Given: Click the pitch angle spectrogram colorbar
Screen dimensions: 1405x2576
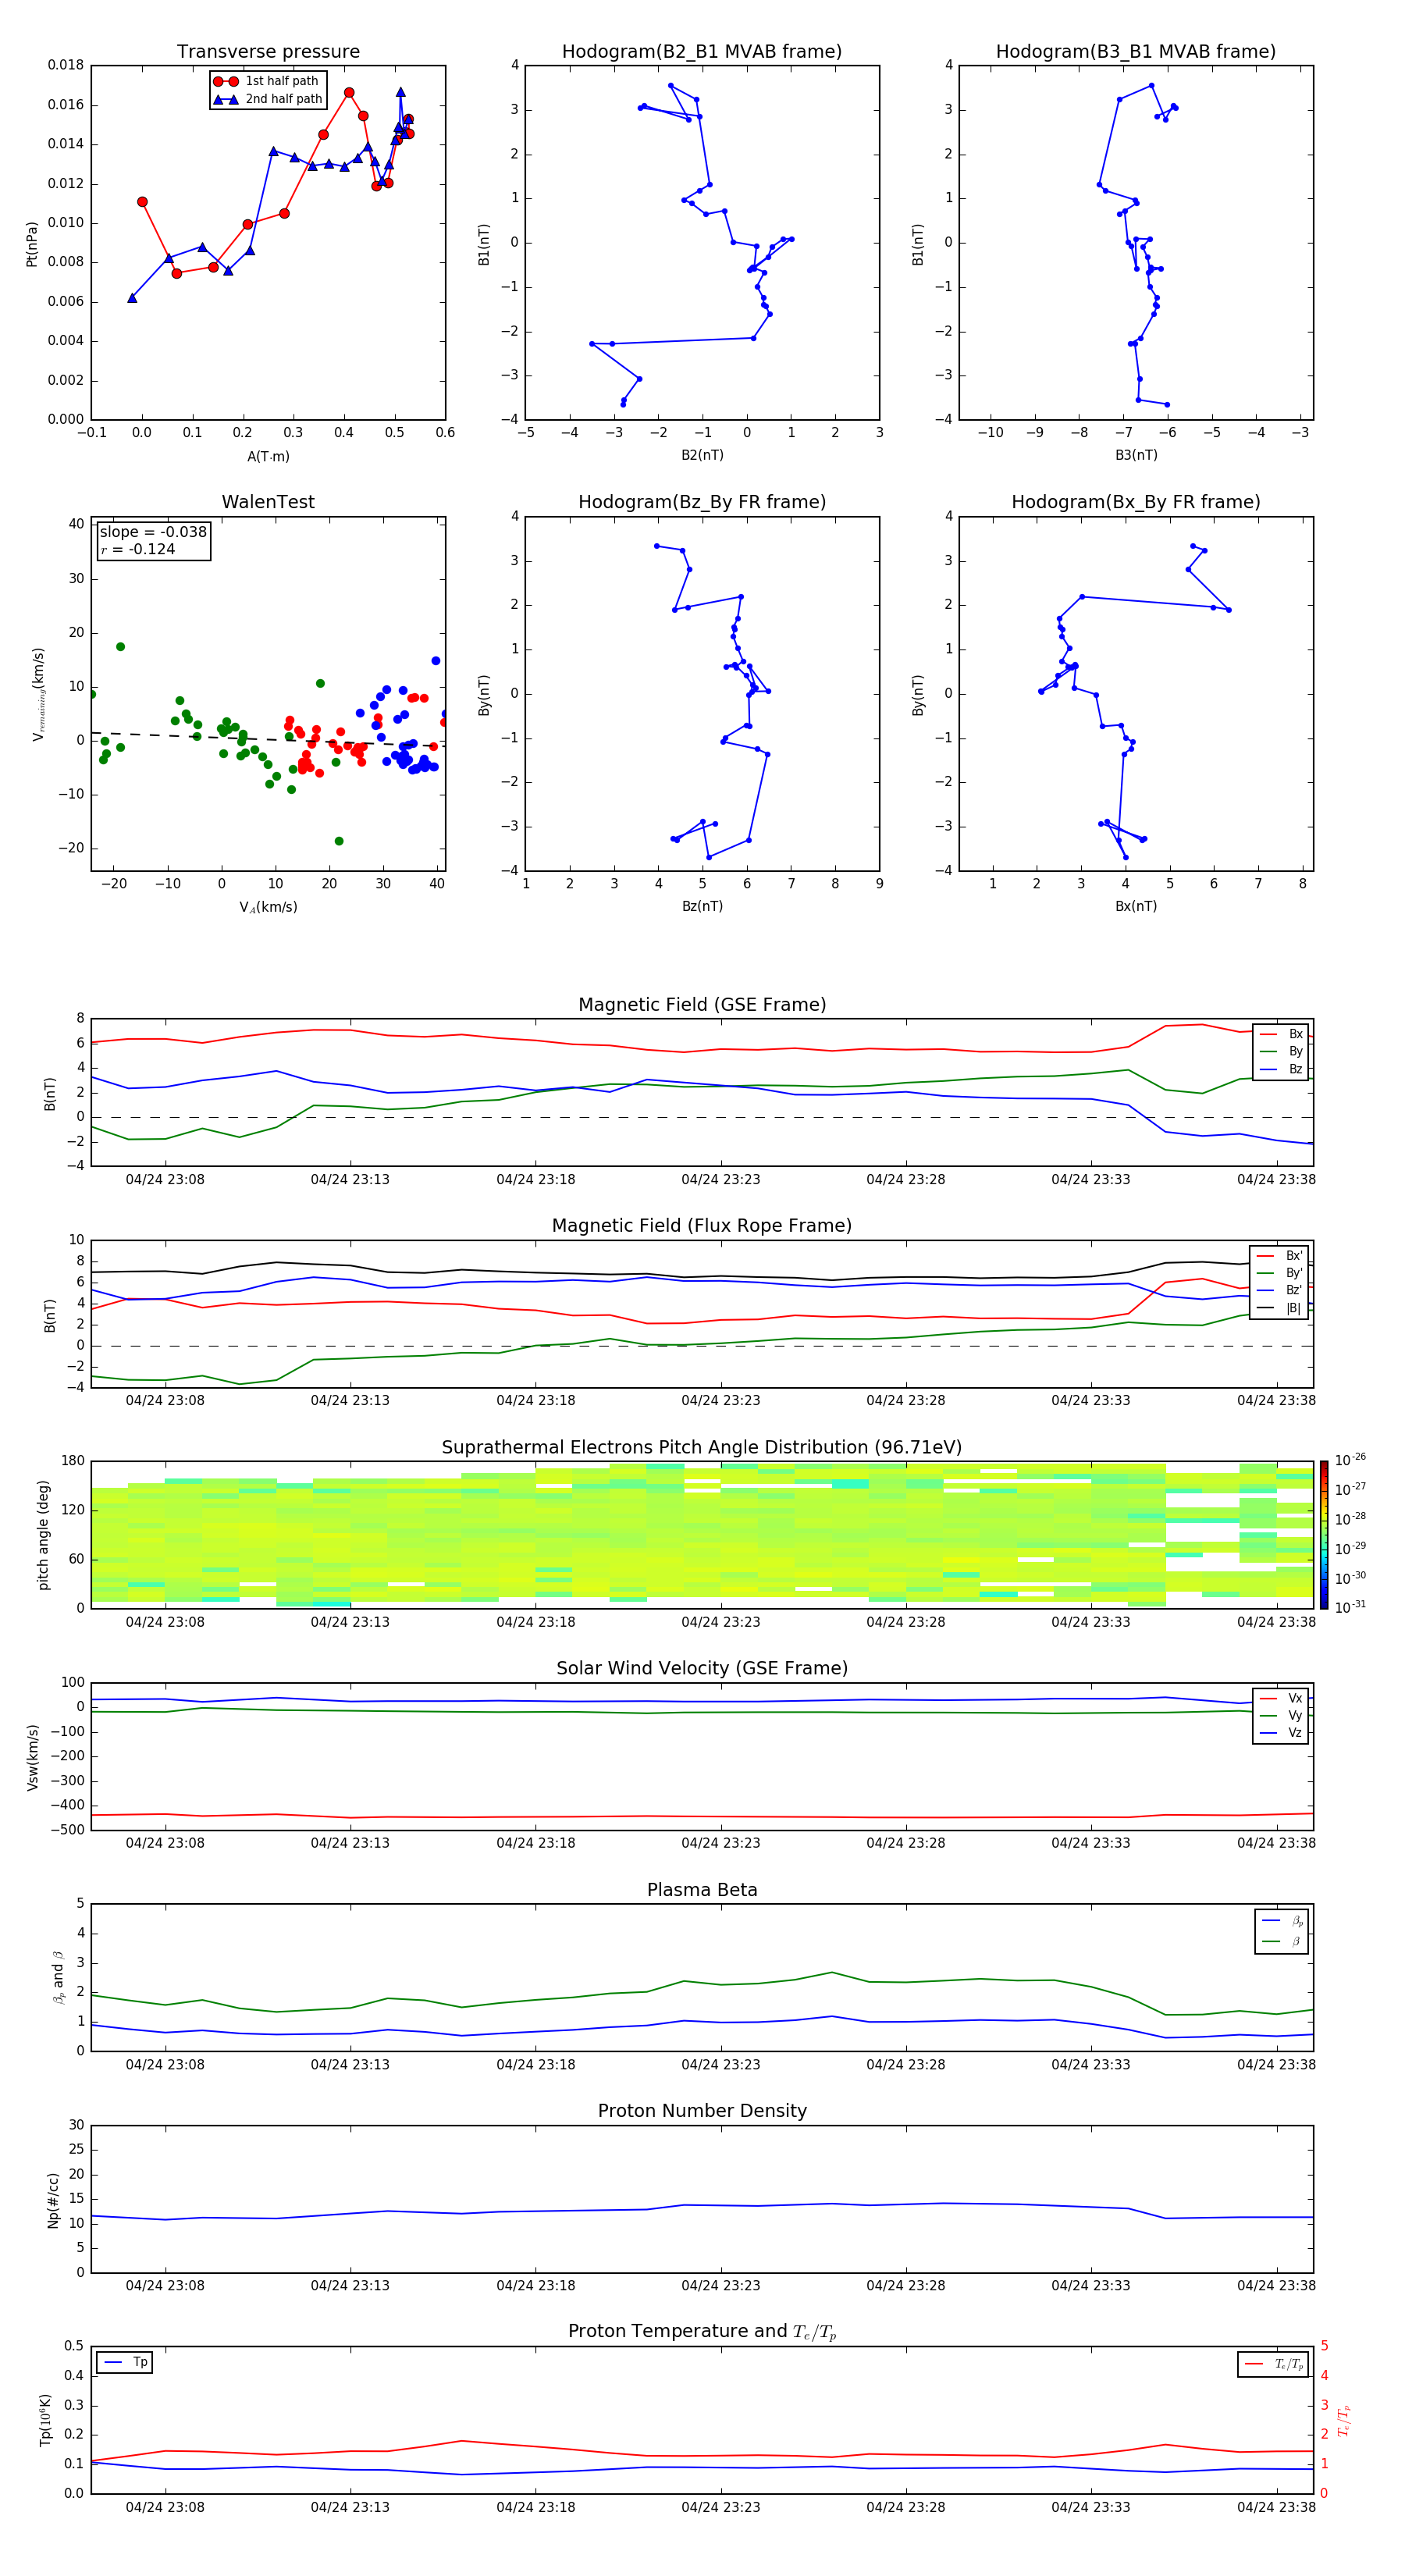Looking at the screenshot, I should point(1324,1535).
